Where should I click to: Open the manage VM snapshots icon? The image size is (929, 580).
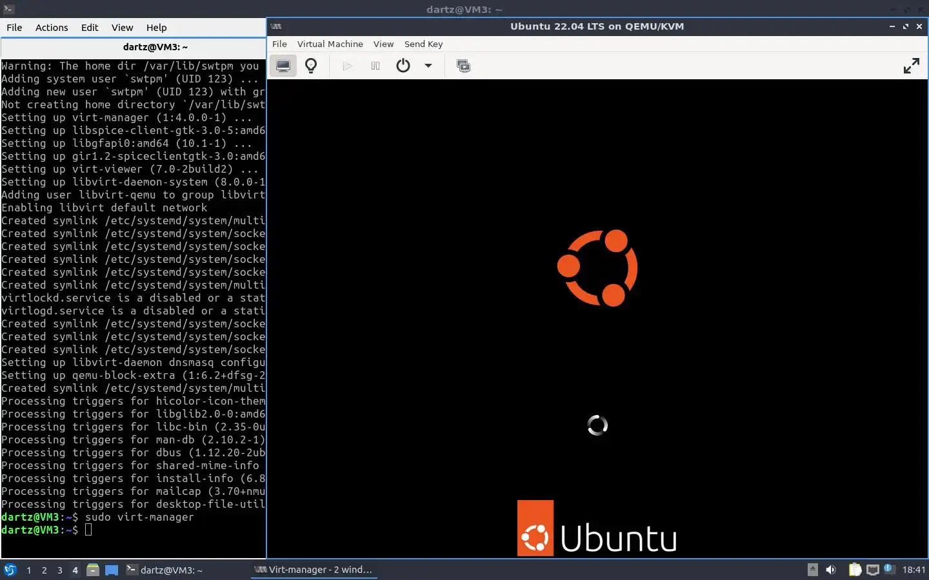click(x=463, y=66)
